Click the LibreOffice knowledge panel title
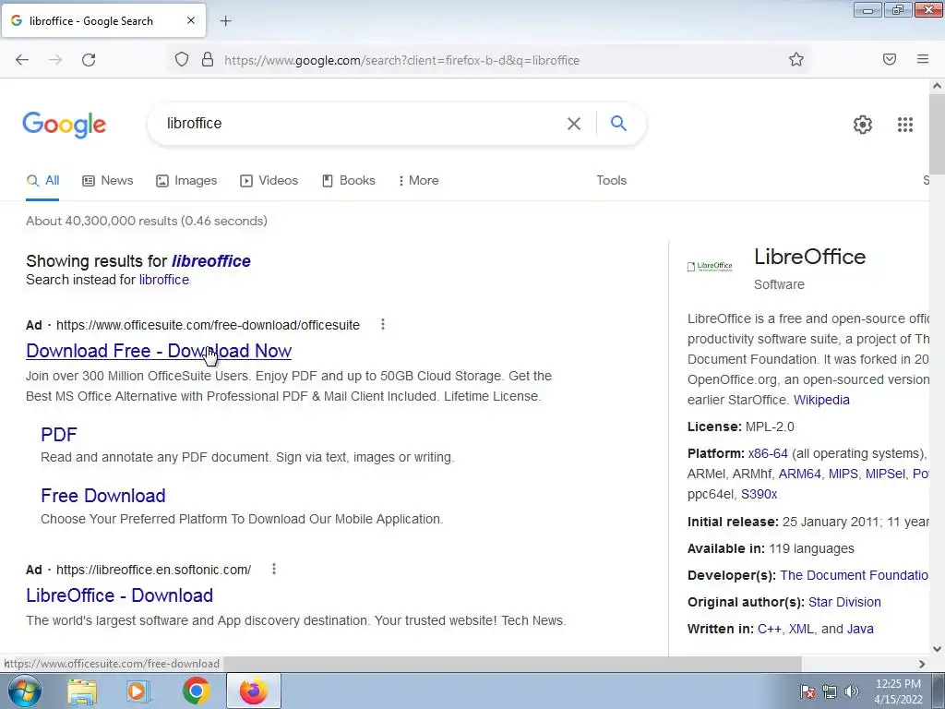The width and height of the screenshot is (945, 709). point(809,257)
